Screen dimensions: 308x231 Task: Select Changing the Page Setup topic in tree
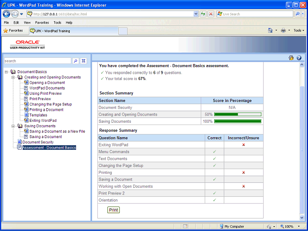(51, 104)
